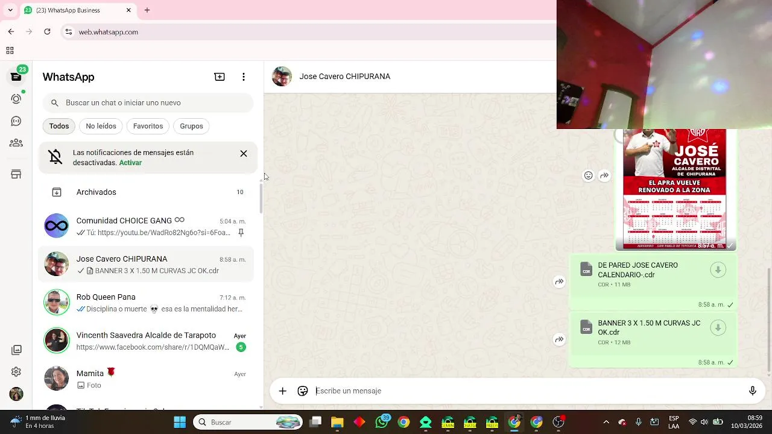Open the Communities sidebar icon
Image resolution: width=772 pixels, height=434 pixels.
point(16,143)
